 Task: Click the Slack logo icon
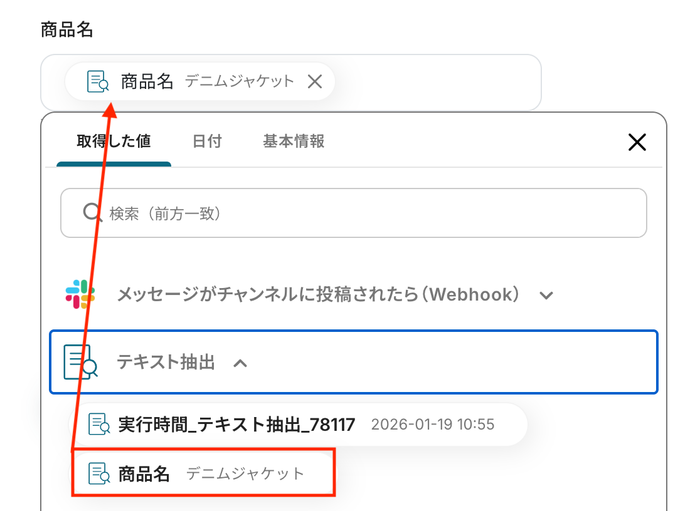pyautogui.click(x=80, y=294)
